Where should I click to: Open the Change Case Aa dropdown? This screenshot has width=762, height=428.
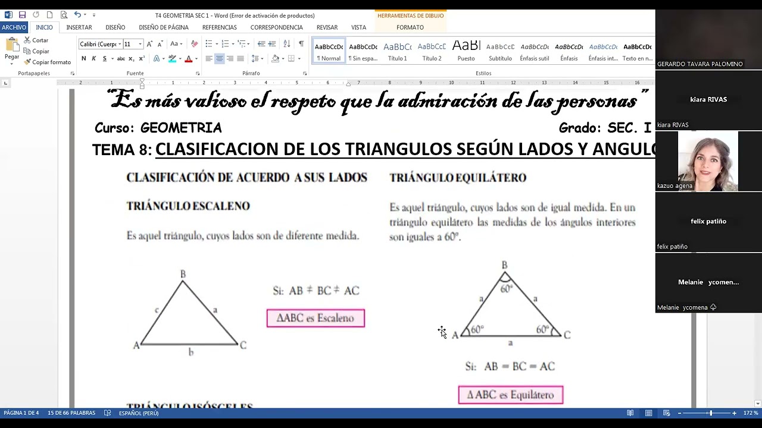click(176, 44)
